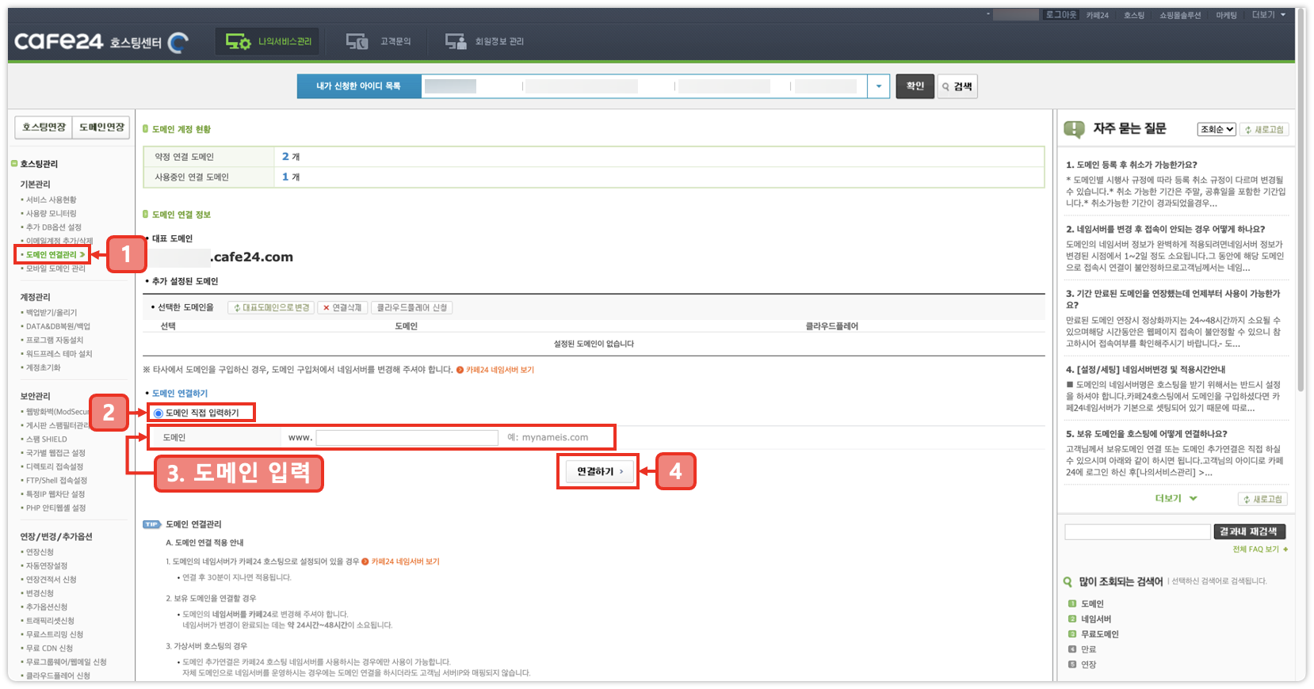Select popular keyword 무료도메인

[1100, 634]
